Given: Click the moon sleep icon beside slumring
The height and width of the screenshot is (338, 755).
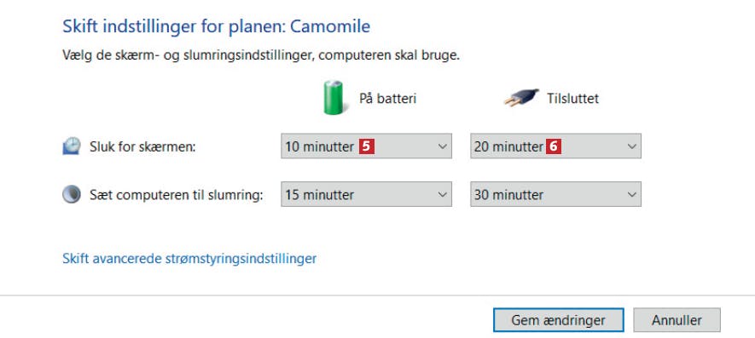Looking at the screenshot, I should coord(72,194).
